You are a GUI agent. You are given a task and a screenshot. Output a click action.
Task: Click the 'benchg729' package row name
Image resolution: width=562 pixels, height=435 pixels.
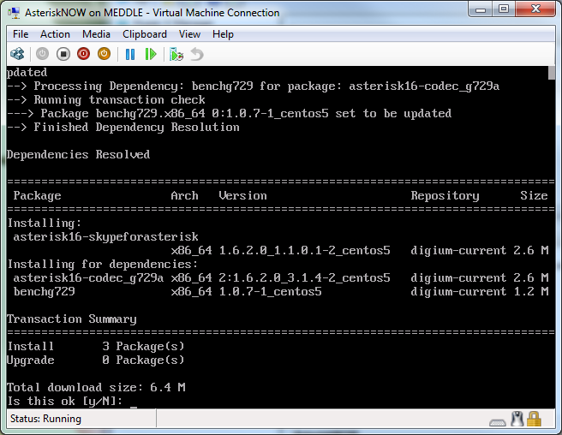pyautogui.click(x=44, y=292)
